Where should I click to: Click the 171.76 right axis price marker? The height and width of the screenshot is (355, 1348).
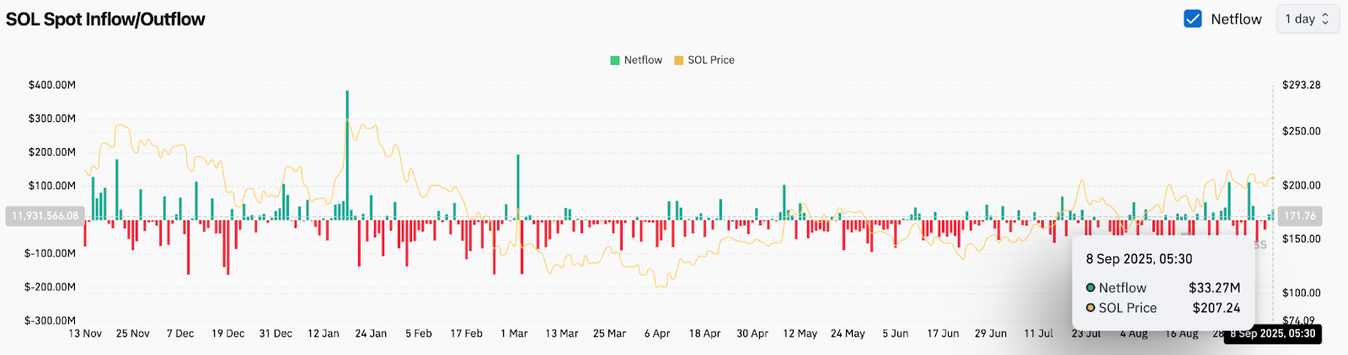point(1300,216)
